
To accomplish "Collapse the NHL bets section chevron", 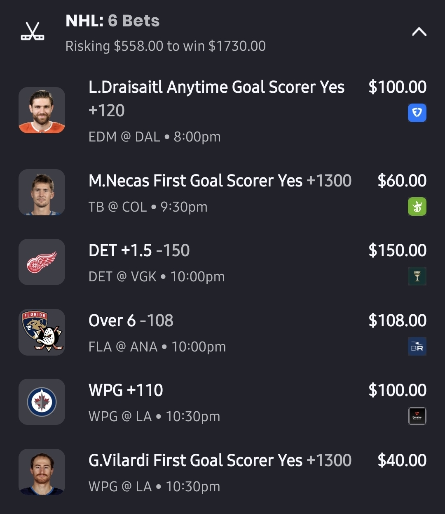I will pos(419,32).
